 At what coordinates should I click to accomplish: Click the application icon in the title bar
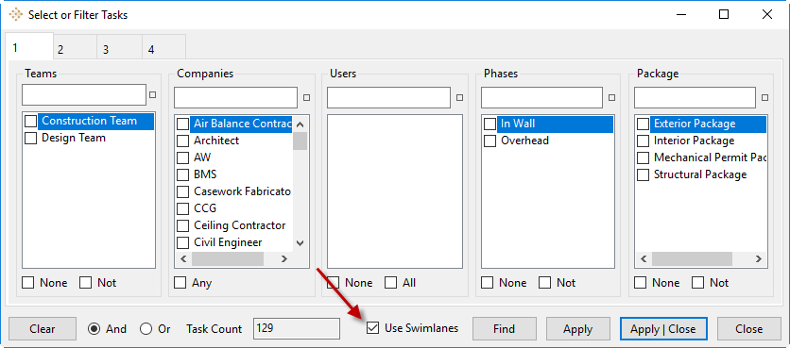16,14
